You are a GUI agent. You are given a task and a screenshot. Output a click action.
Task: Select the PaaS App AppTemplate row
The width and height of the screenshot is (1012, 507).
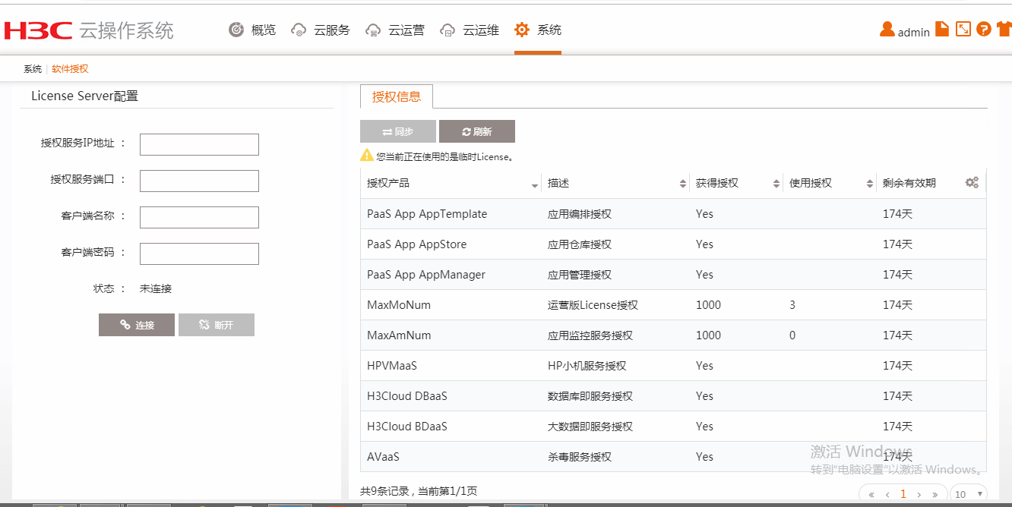tap(673, 214)
